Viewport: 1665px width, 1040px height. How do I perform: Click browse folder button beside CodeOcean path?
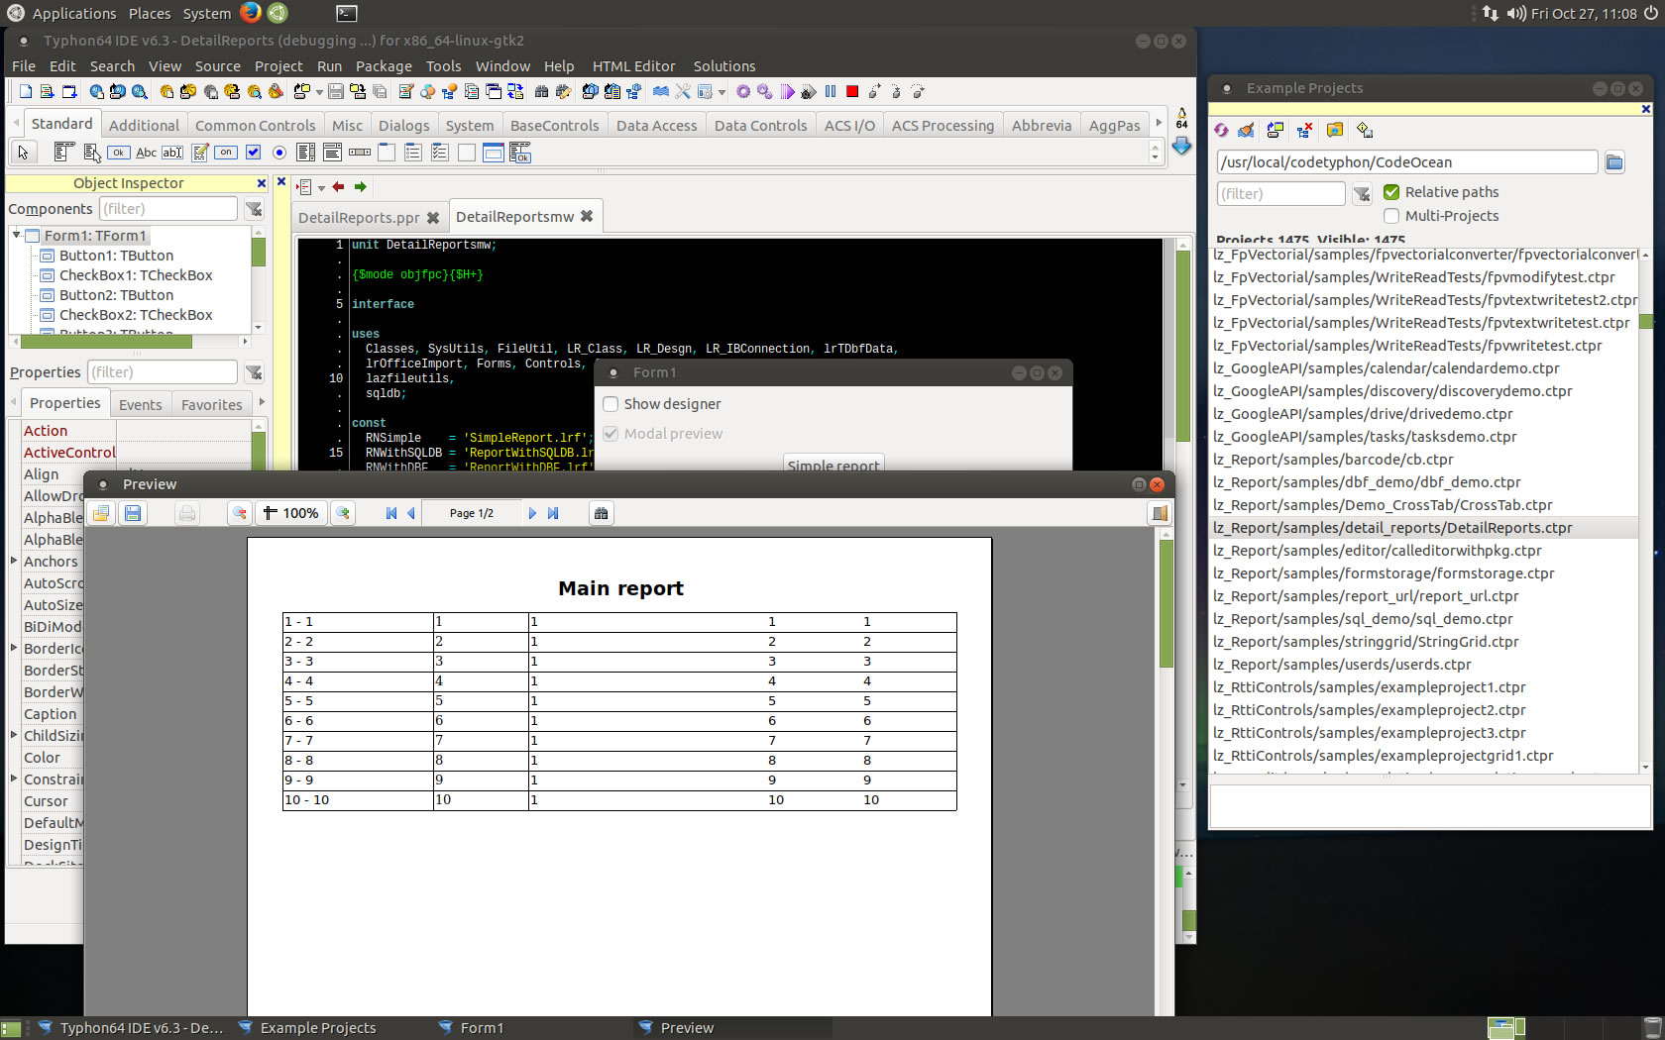(1614, 162)
